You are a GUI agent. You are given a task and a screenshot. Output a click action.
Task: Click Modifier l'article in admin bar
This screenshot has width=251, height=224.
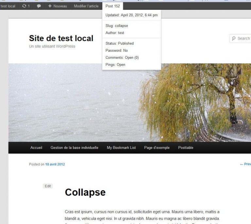(x=86, y=6)
